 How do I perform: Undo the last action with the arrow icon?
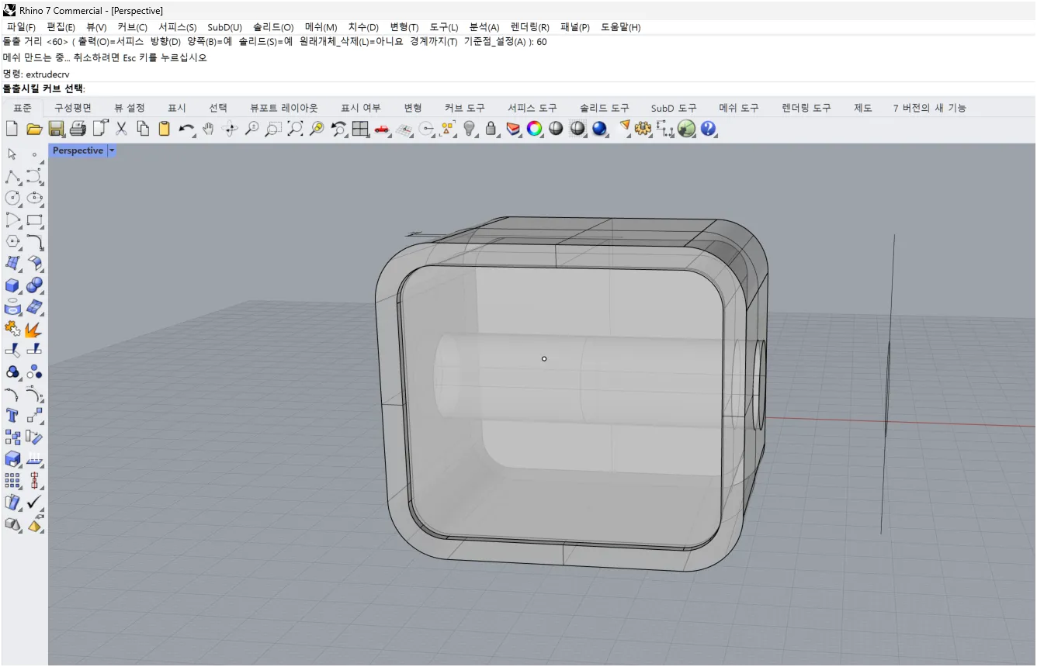(x=186, y=129)
